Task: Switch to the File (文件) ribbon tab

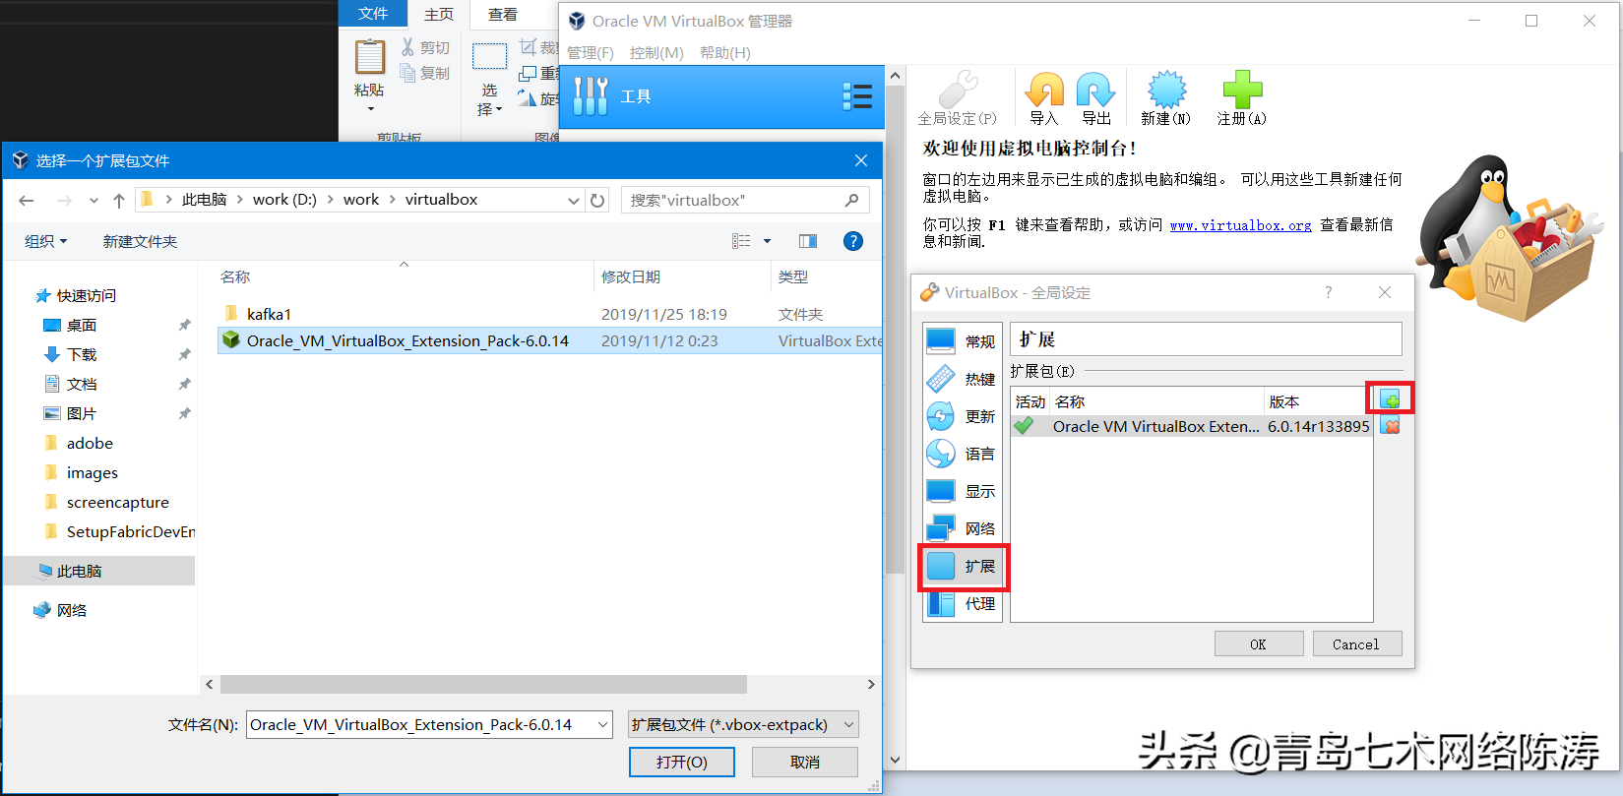Action: pos(373,13)
